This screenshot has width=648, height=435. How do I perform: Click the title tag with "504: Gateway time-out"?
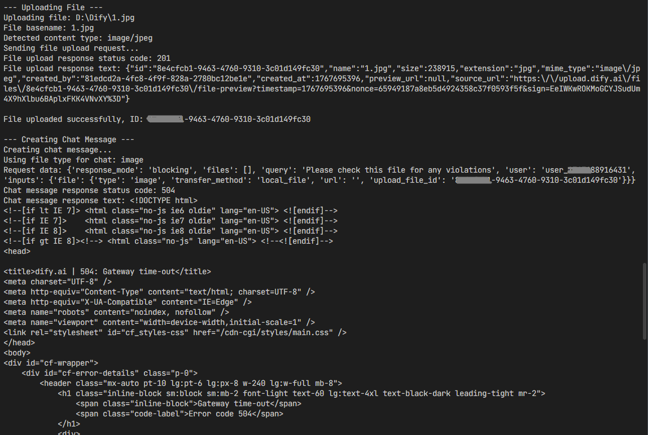(x=107, y=271)
